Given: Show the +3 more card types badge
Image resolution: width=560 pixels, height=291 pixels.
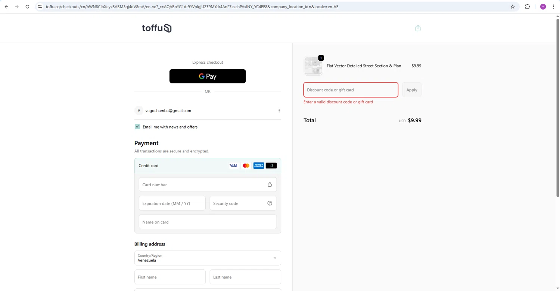Looking at the screenshot, I should [271, 166].
